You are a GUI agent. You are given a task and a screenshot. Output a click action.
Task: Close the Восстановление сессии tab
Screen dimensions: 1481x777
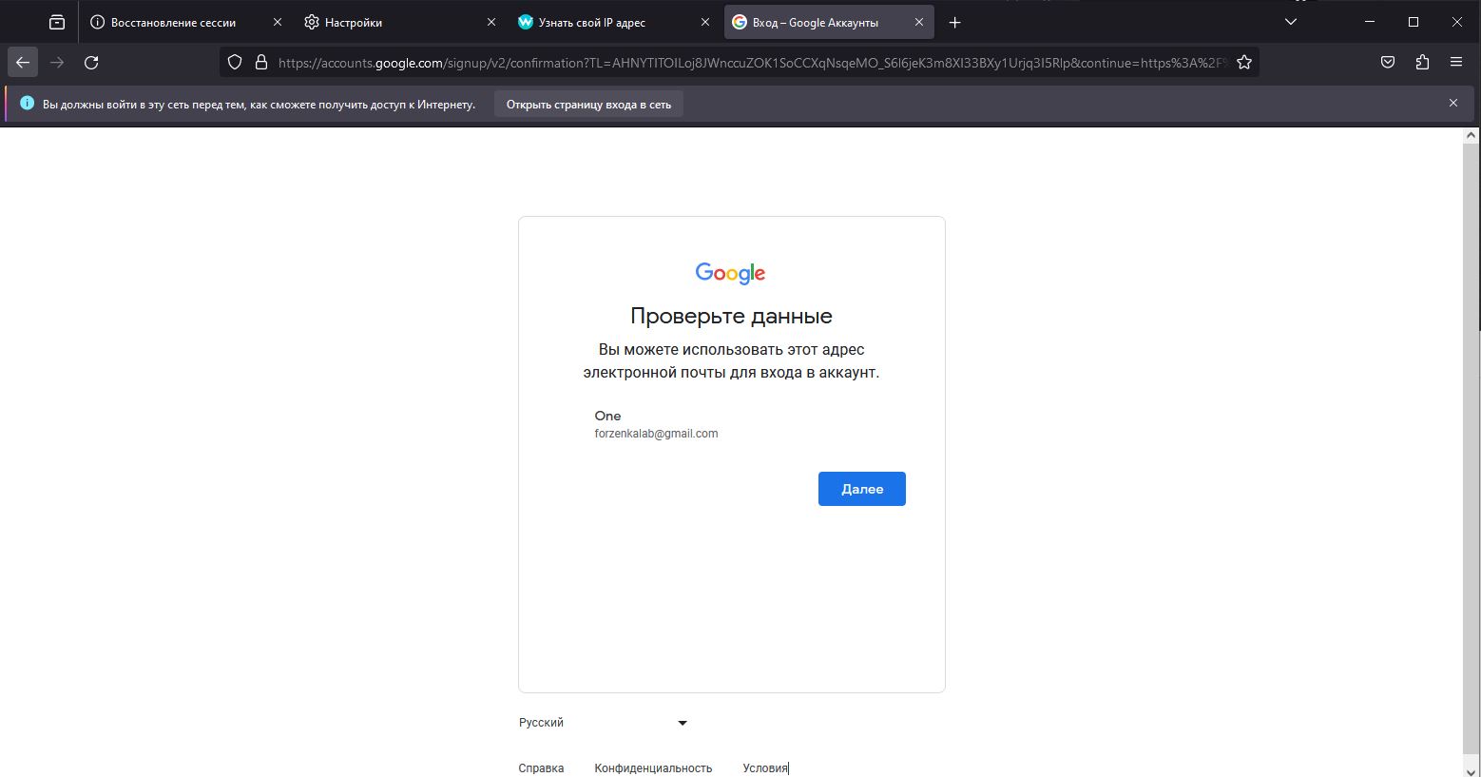click(x=278, y=22)
